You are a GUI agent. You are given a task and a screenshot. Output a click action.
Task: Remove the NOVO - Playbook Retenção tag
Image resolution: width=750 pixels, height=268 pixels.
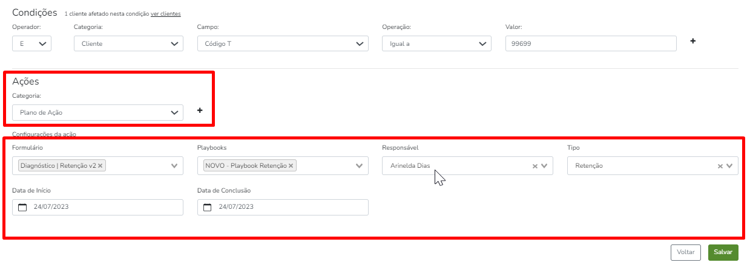[291, 165]
